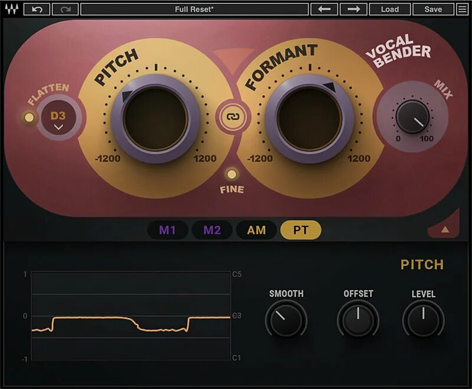The image size is (472, 389).
Task: Click the Waves logo icon
Action: point(12,9)
